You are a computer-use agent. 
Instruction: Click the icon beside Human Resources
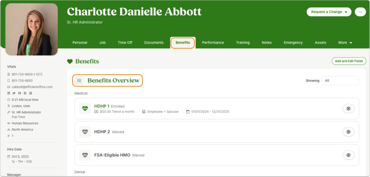(9, 123)
